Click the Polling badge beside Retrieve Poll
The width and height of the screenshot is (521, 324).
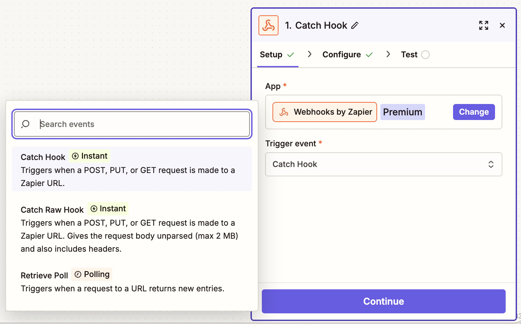[x=92, y=274]
